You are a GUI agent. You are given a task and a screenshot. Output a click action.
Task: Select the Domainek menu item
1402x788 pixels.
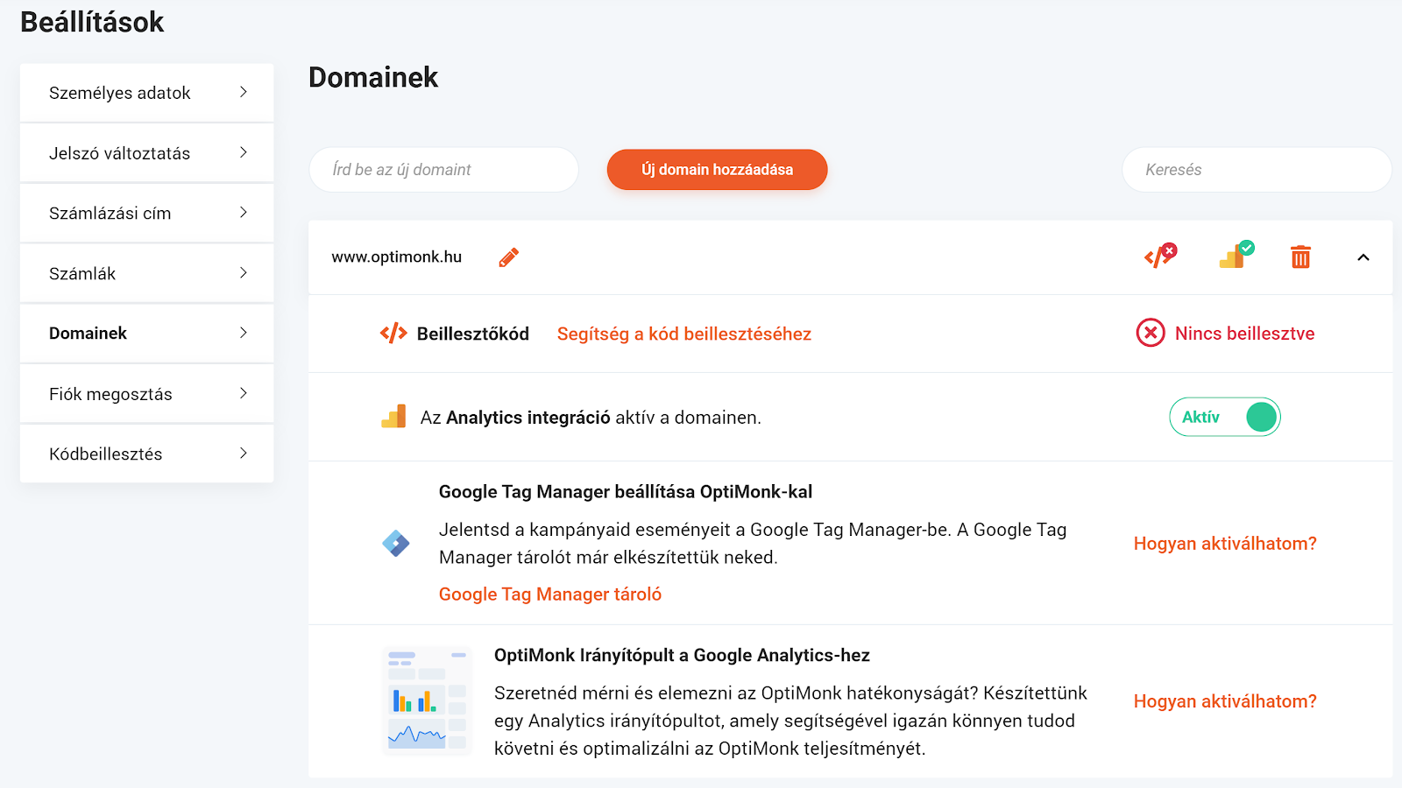(x=147, y=334)
